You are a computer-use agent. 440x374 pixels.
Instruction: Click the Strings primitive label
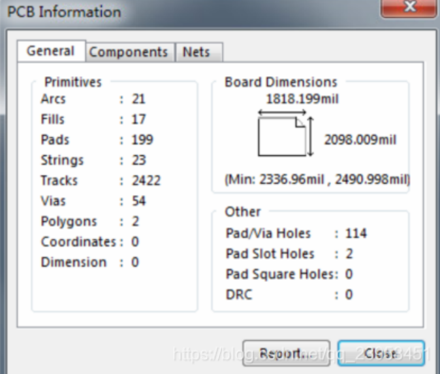click(x=62, y=160)
